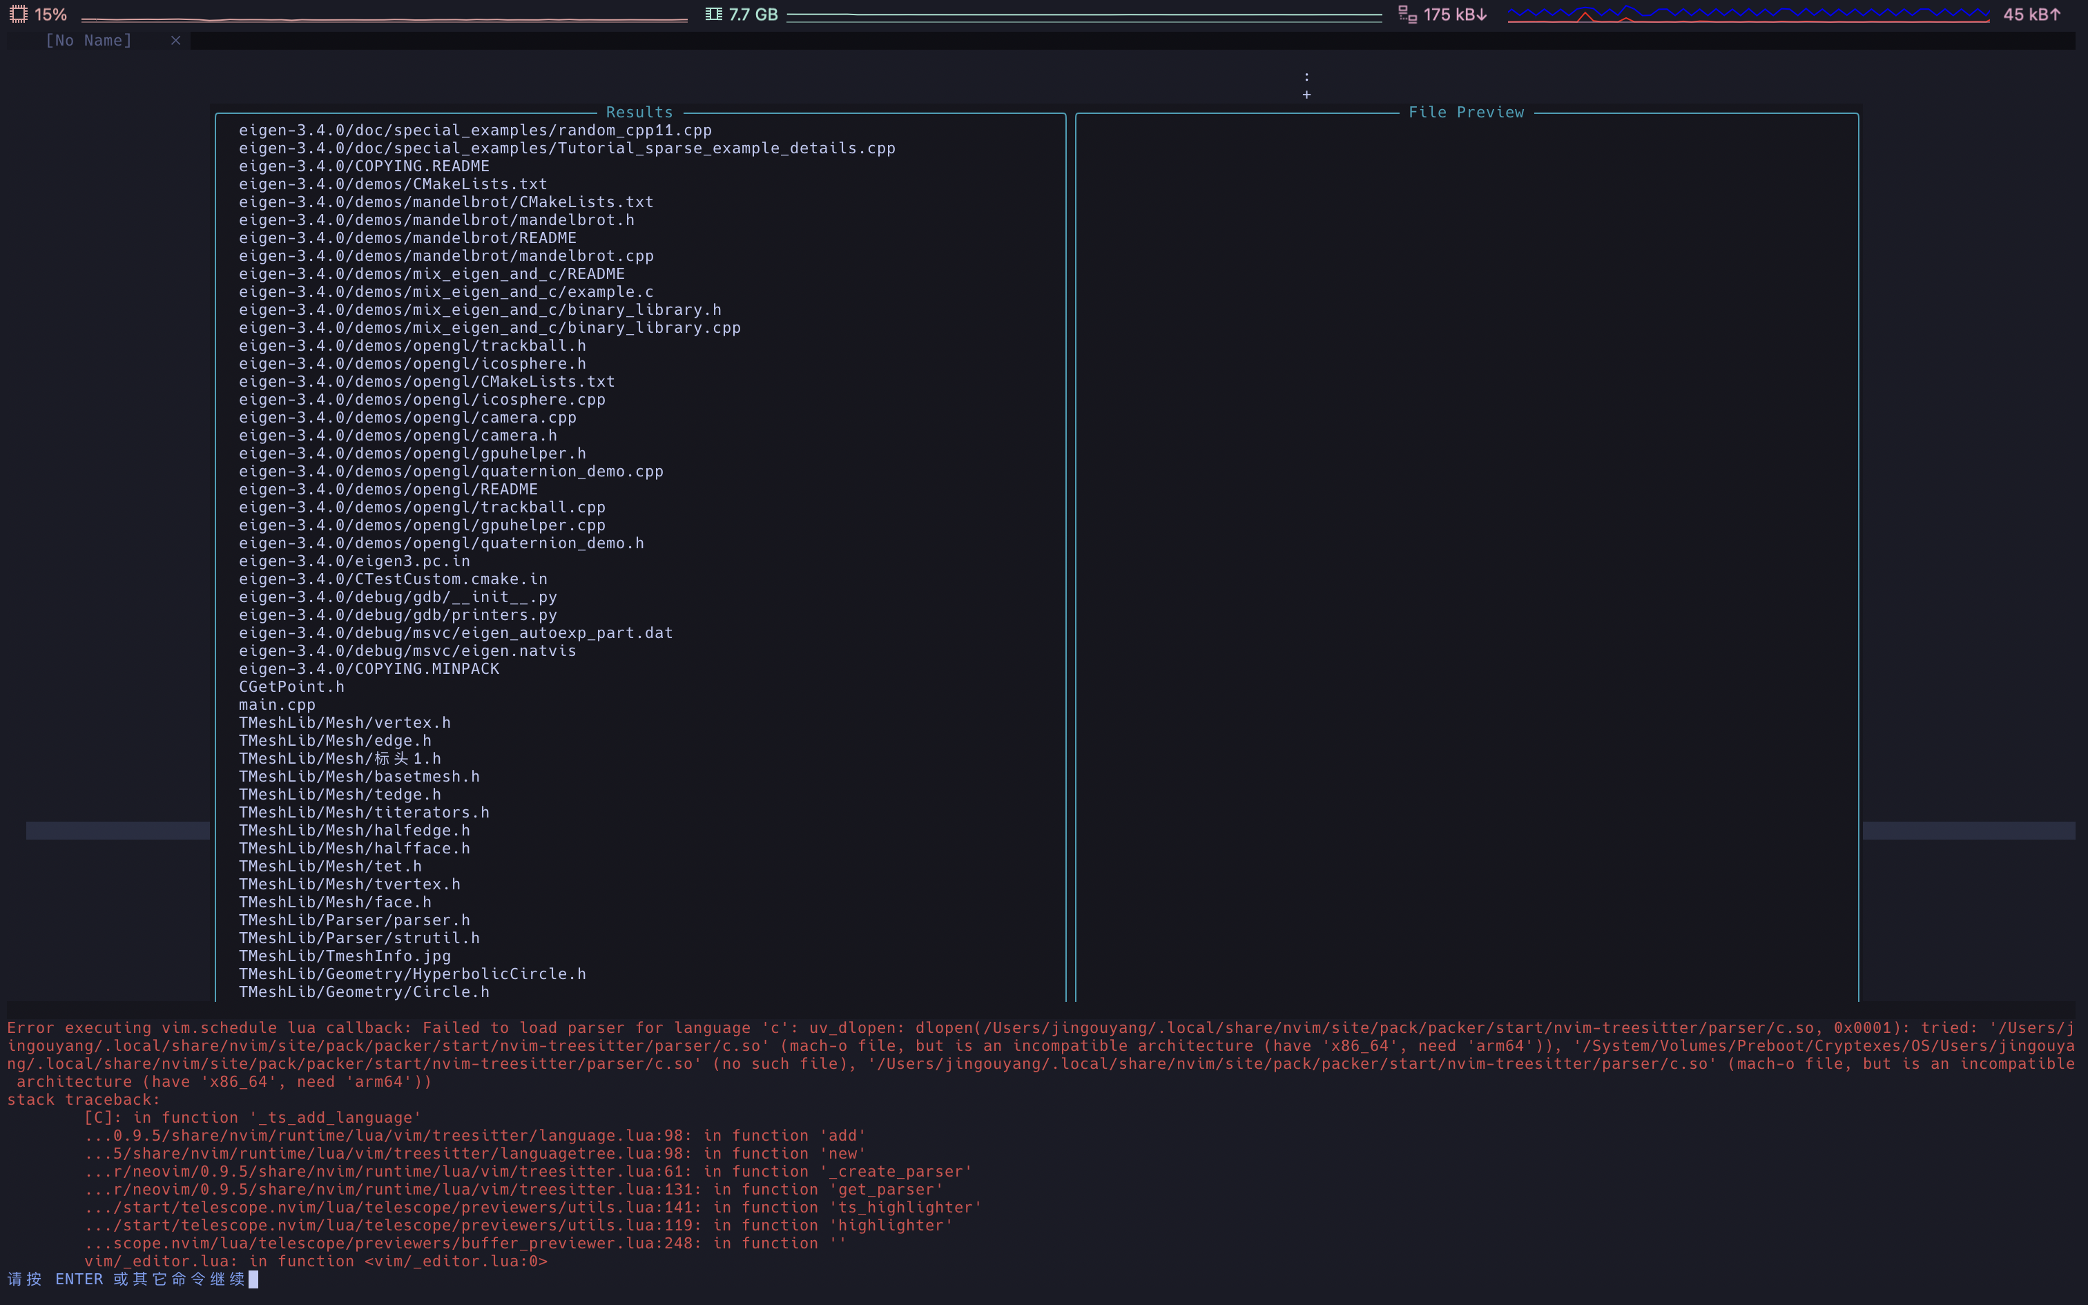Select random_cpp11.cpp in results
Screen dimensions: 2088x1305
coord(476,130)
